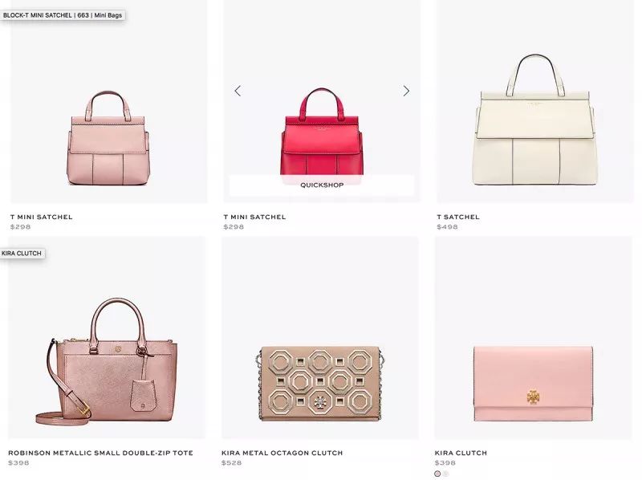Open the Kira Clutch title link
The height and width of the screenshot is (480, 642).
click(x=461, y=453)
